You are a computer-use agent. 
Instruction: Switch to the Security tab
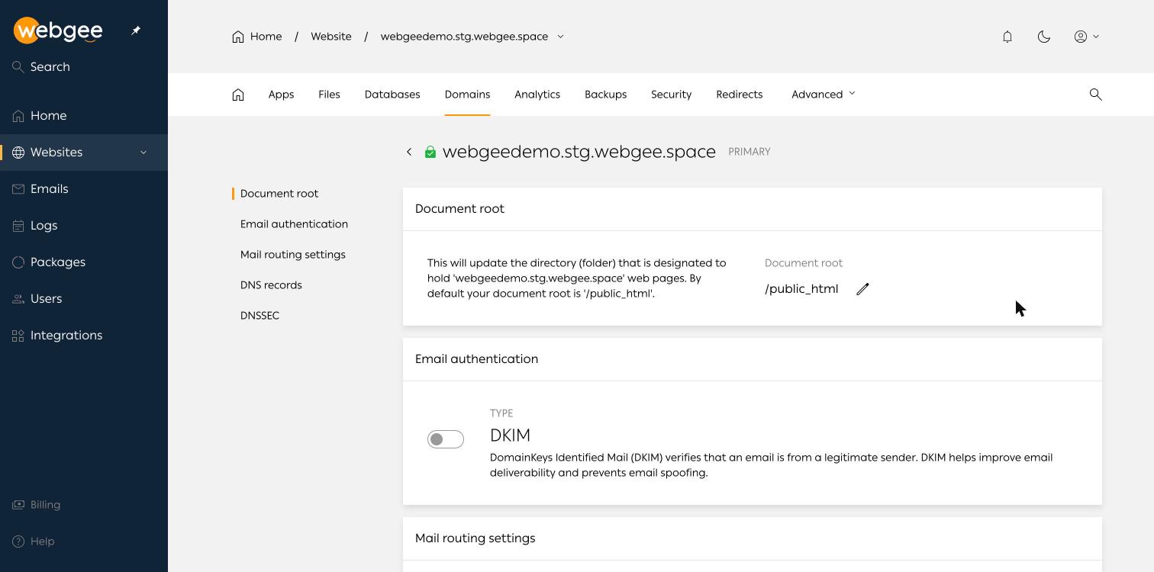[671, 95]
